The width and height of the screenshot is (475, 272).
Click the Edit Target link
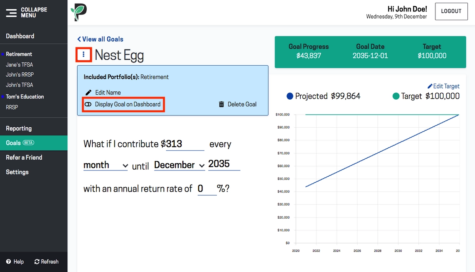pyautogui.click(x=446, y=86)
